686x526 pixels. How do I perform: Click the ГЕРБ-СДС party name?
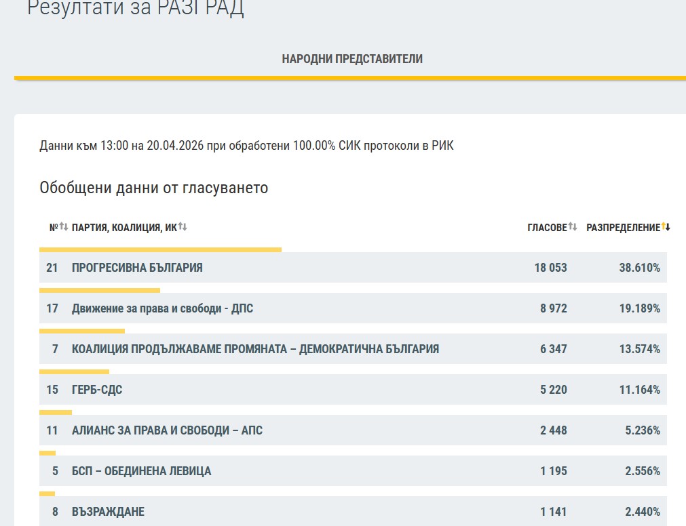click(x=97, y=390)
